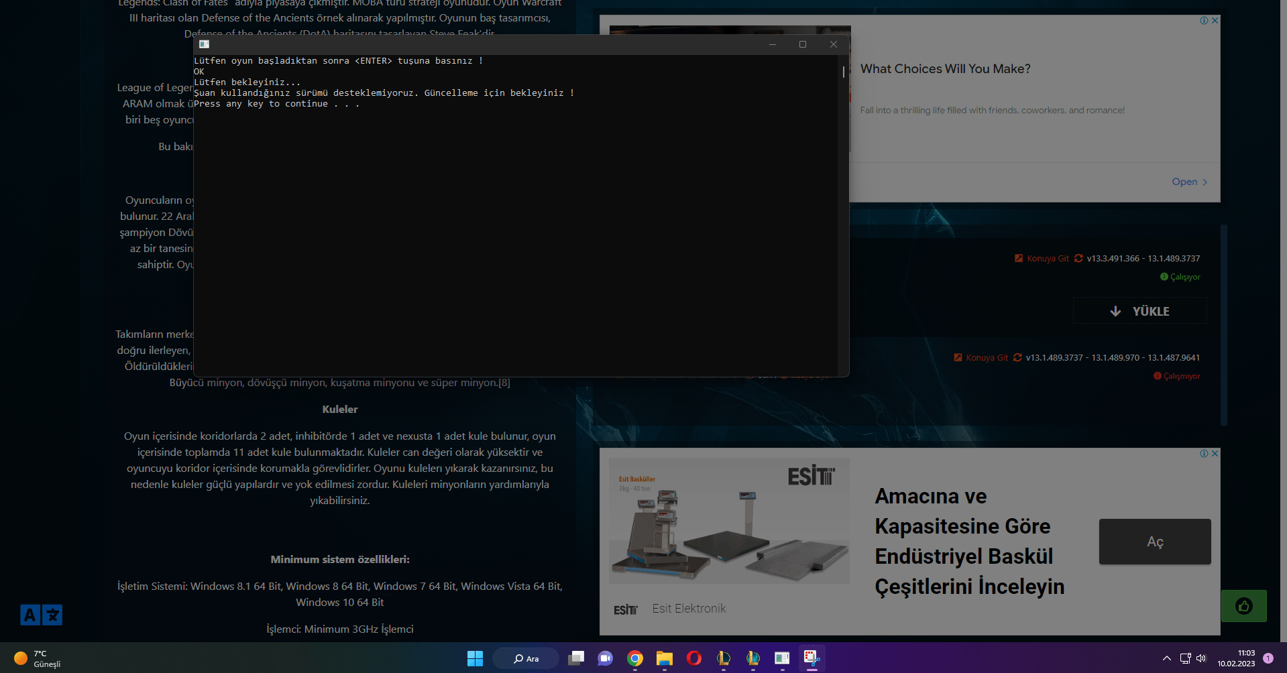Click the 'Minimum sistem özellikleri:' heading
The width and height of the screenshot is (1287, 673).
(x=340, y=559)
